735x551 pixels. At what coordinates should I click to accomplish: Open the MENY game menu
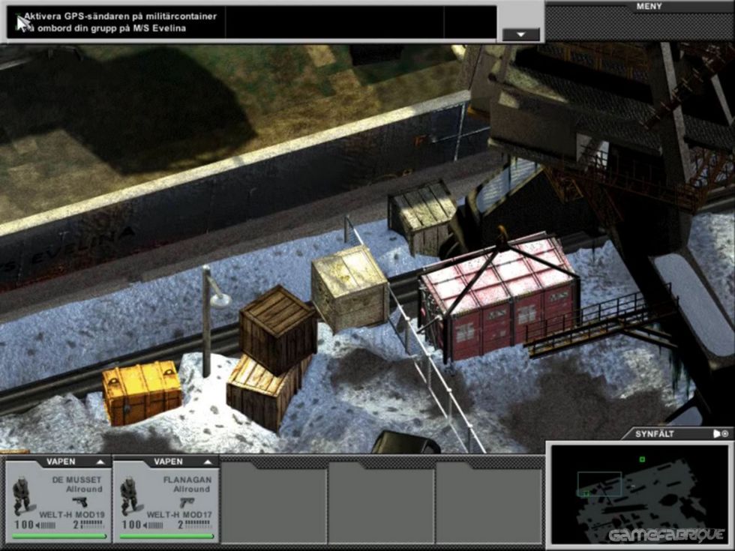tap(649, 7)
